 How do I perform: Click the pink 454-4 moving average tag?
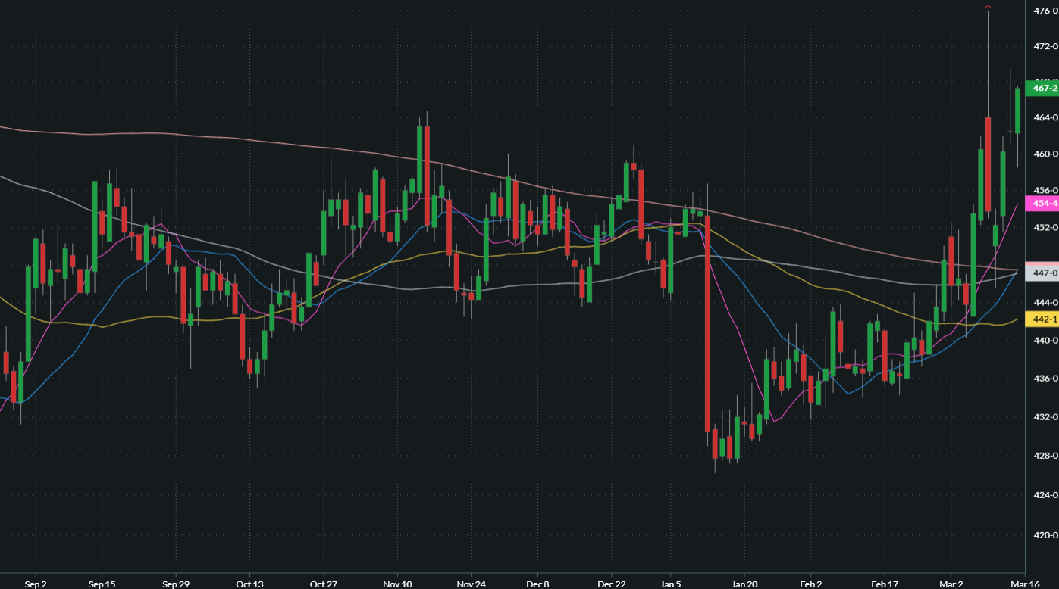click(1042, 203)
